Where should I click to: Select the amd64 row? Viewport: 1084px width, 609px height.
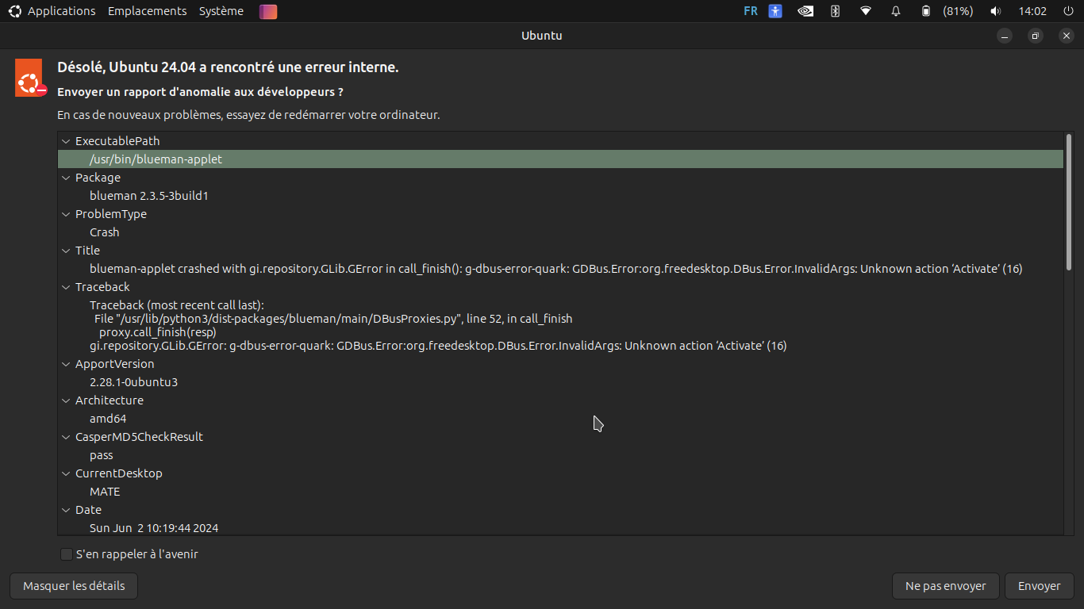coord(560,419)
